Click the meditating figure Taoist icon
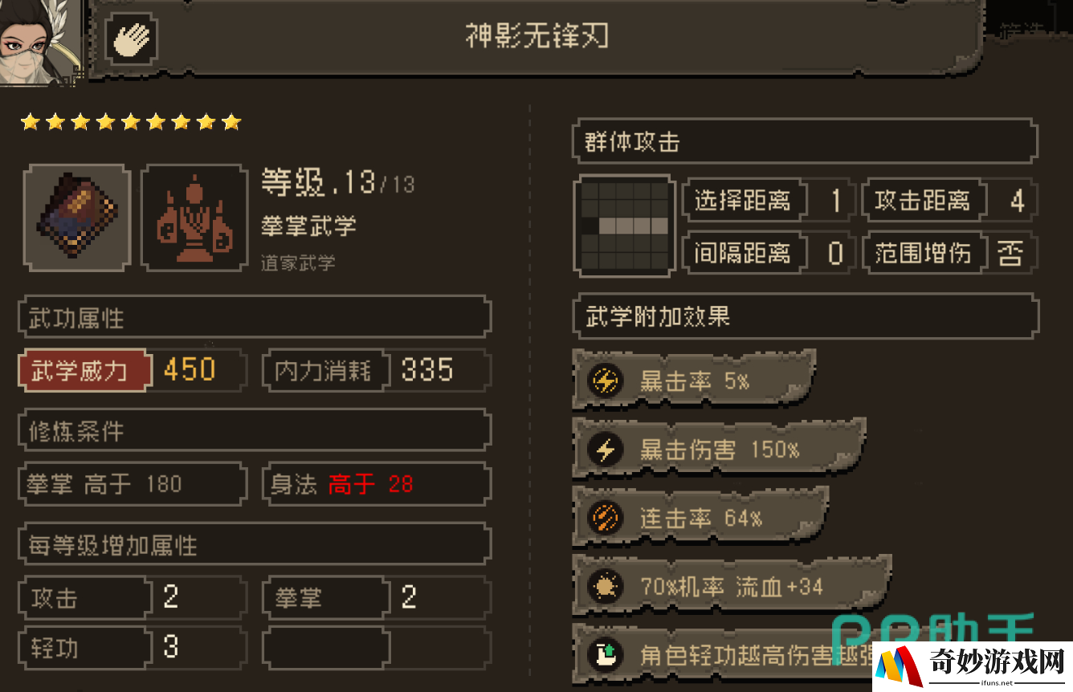 [x=195, y=218]
